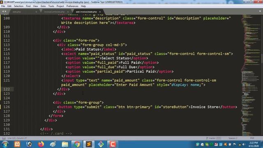Open the Preferences menu
The width and height of the screenshot is (263, 148).
pos(72,6)
